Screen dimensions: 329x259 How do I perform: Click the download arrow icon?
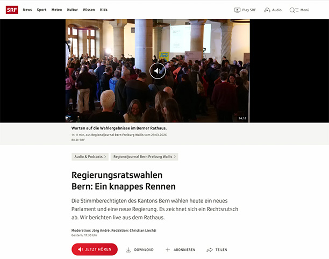click(128, 250)
